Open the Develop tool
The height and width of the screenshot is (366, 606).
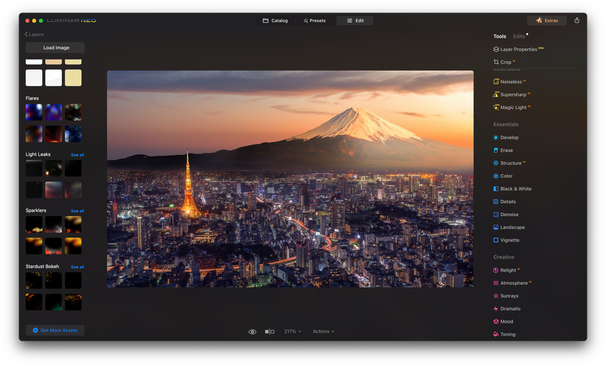[x=508, y=137]
